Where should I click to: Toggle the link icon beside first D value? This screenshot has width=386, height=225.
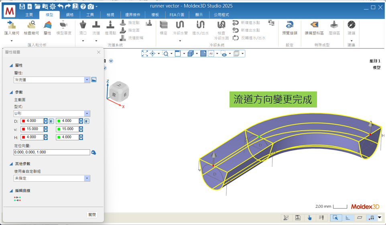point(51,121)
